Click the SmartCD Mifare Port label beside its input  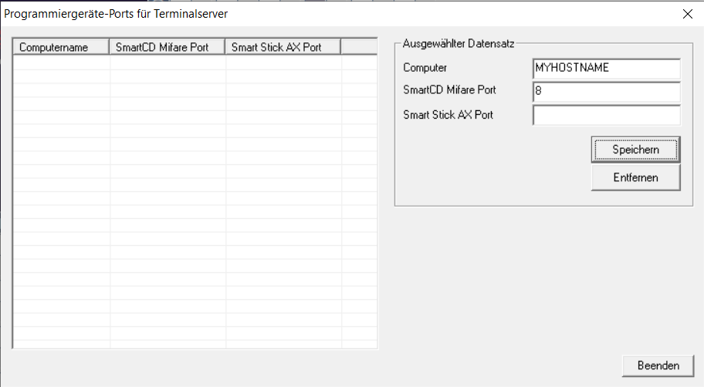[x=449, y=90]
